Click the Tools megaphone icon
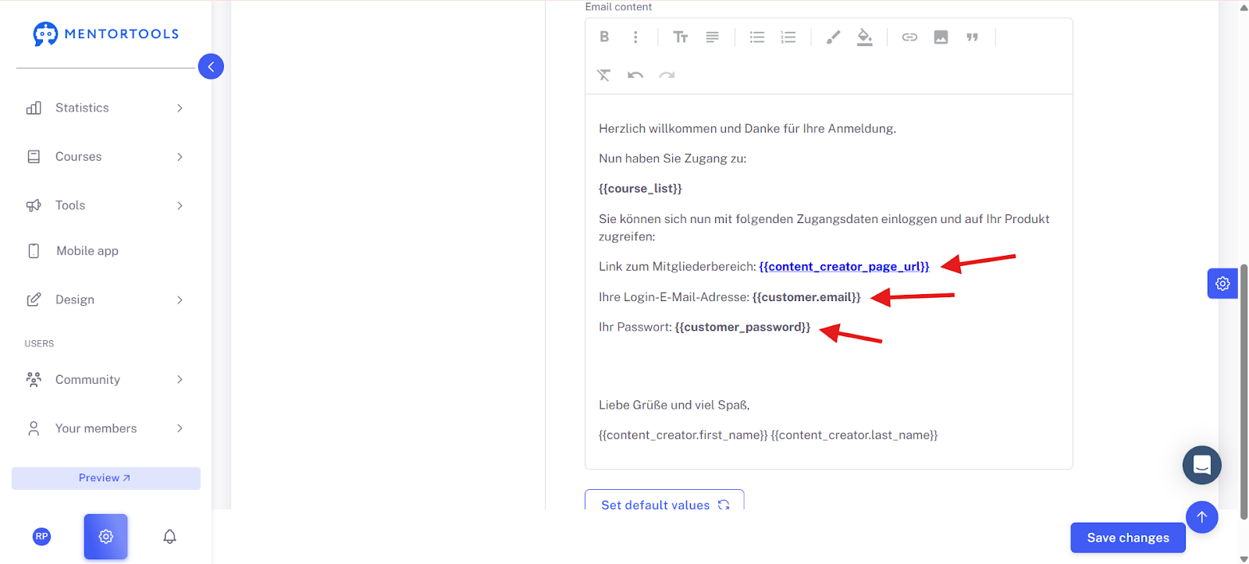This screenshot has height=564, width=1249. coord(34,205)
